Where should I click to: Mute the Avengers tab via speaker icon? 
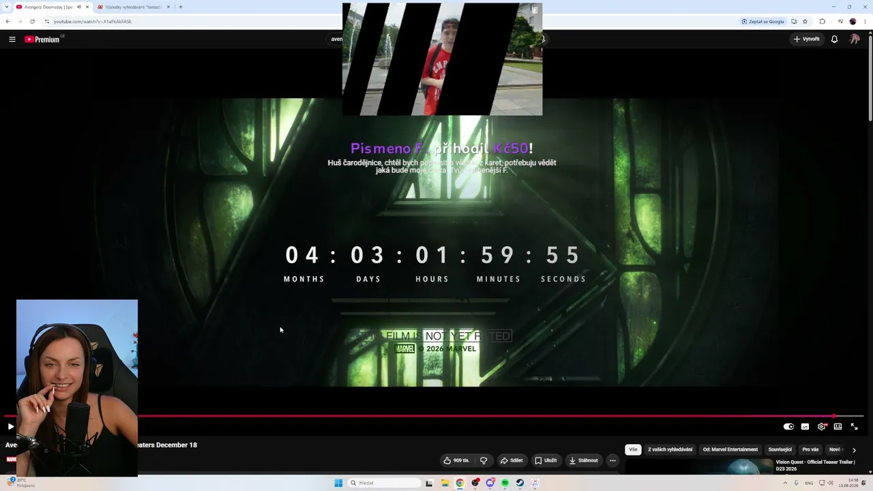point(79,7)
